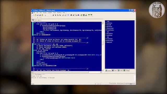Jump to main in the jump list
Screen dimensions: 167x94
pos(108,21)
